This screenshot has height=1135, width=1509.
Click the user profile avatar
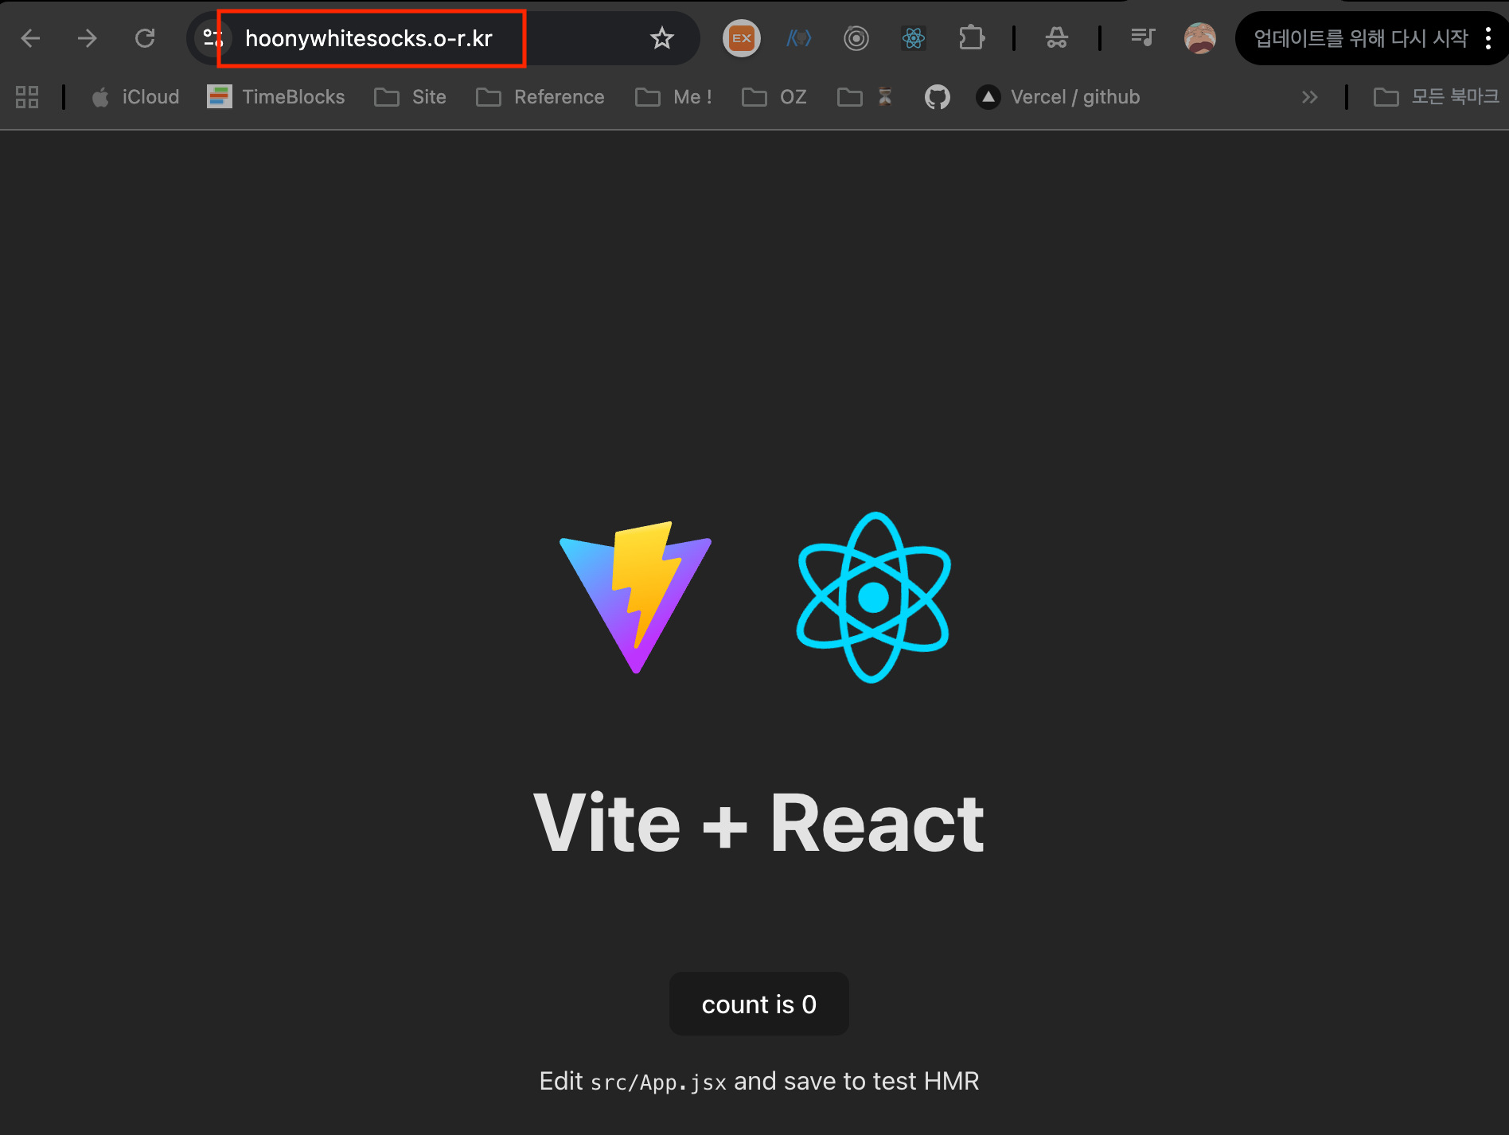(x=1199, y=38)
